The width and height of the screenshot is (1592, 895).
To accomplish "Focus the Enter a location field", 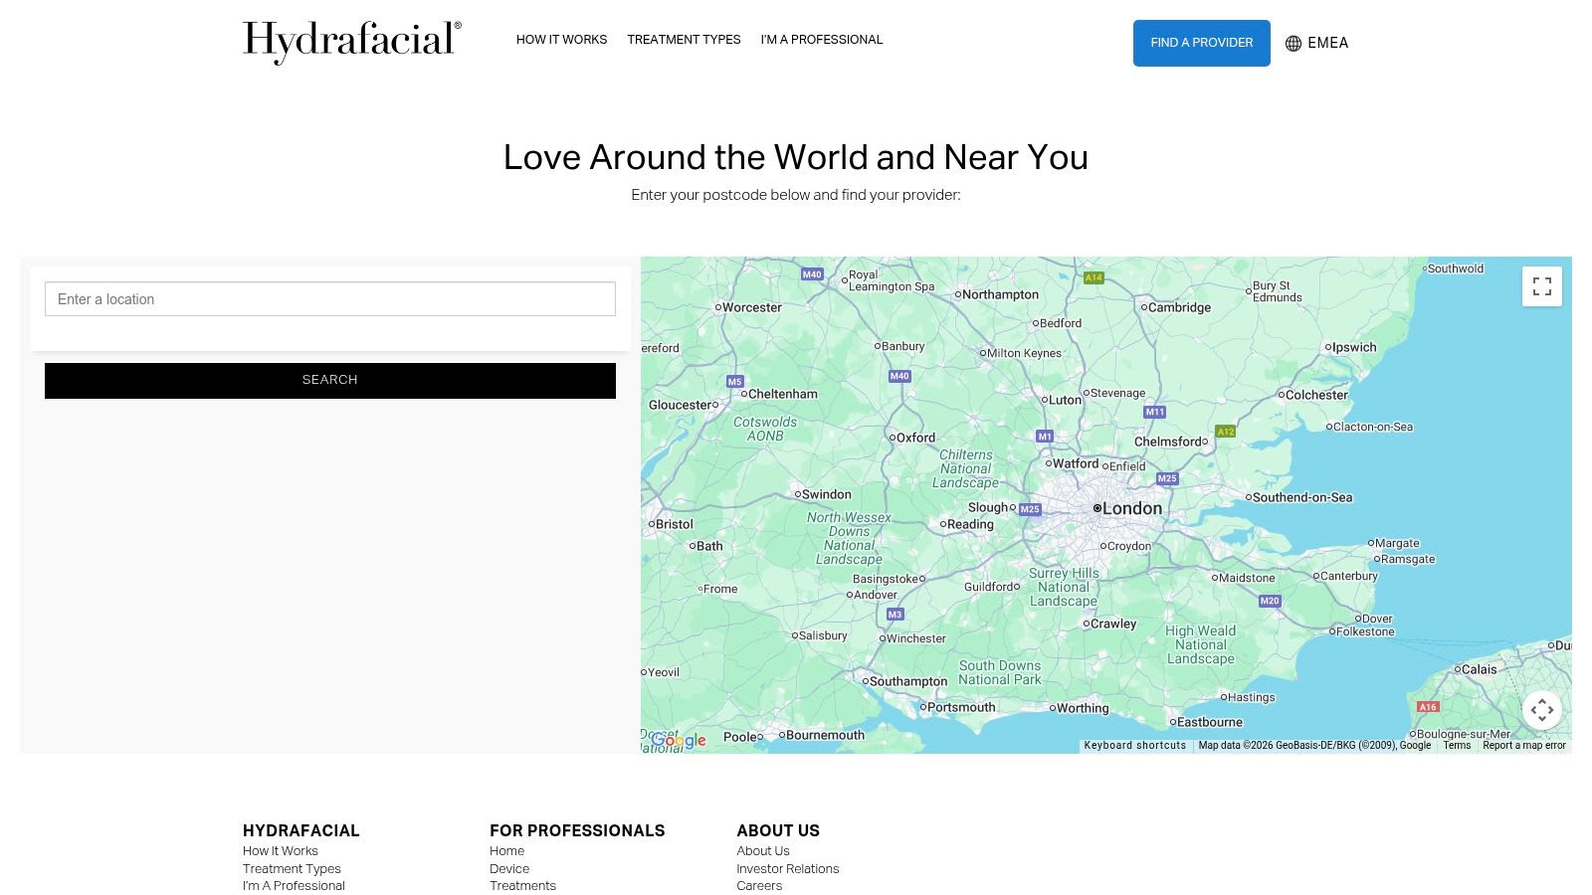I will (x=330, y=299).
